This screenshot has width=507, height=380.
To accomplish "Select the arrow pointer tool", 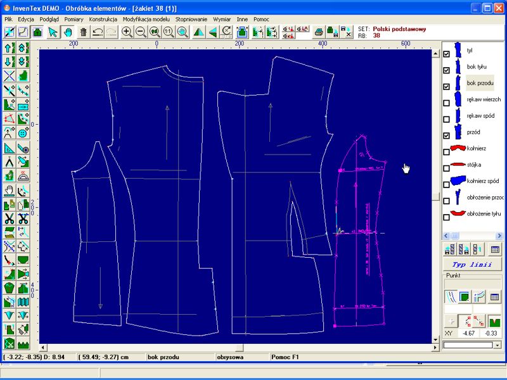I will [53, 32].
